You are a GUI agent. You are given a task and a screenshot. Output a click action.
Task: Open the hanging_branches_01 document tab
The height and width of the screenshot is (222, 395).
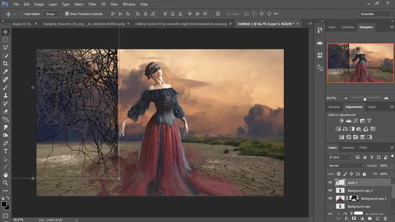click(x=84, y=24)
